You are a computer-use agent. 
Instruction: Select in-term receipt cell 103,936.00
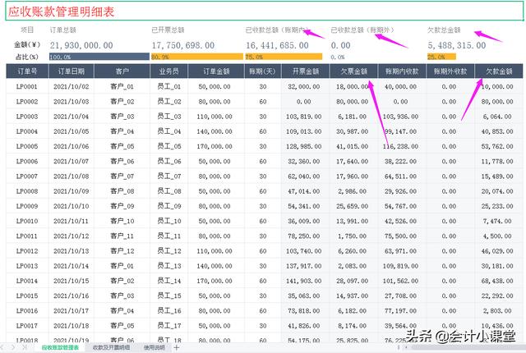pyautogui.click(x=401, y=117)
